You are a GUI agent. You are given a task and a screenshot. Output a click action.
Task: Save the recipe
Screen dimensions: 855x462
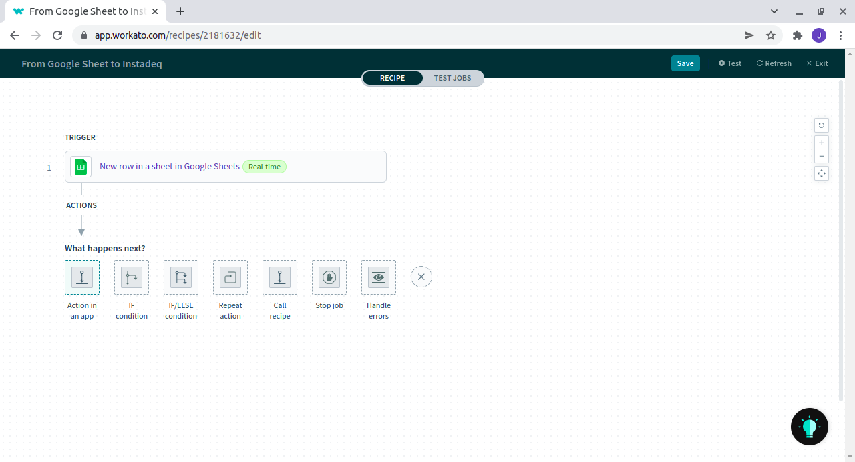point(685,63)
